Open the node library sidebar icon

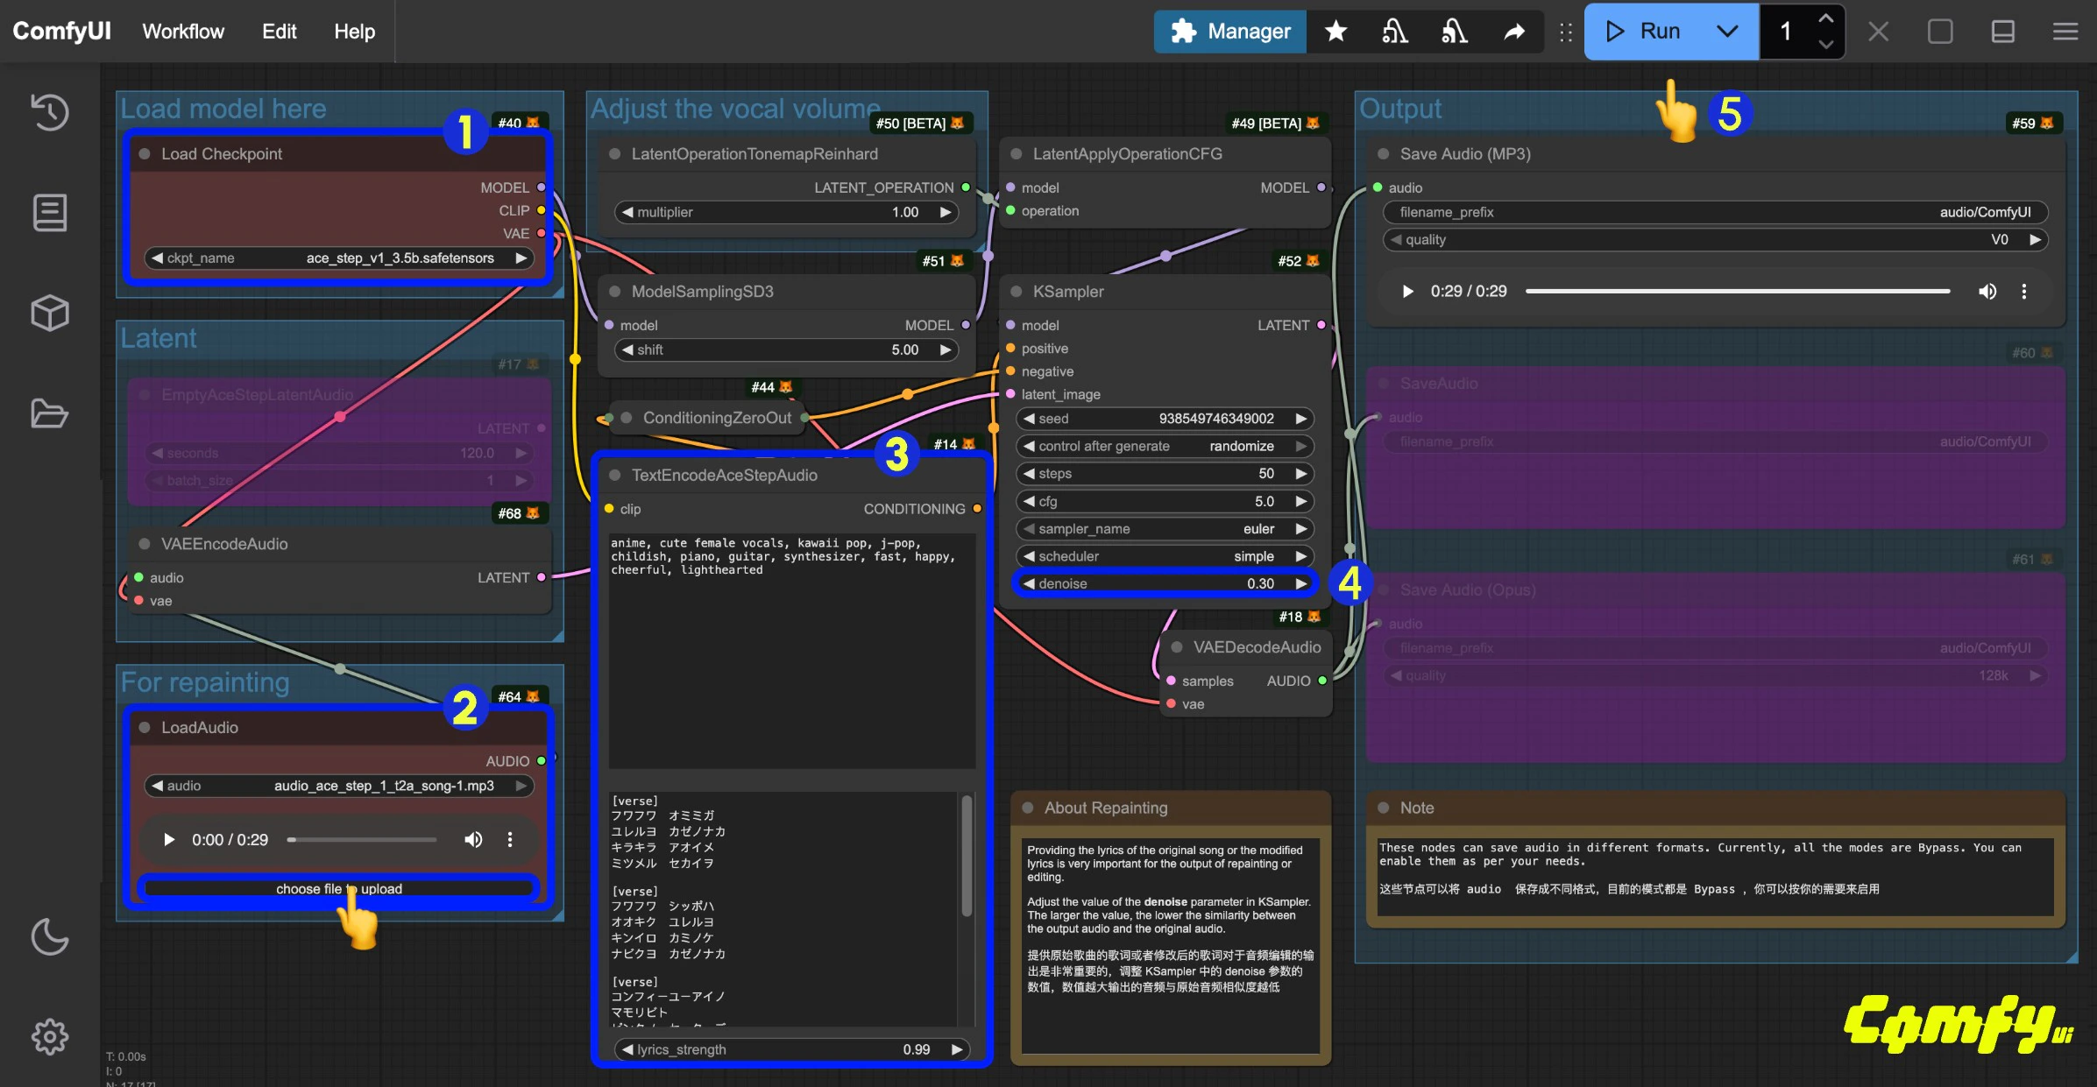(50, 213)
